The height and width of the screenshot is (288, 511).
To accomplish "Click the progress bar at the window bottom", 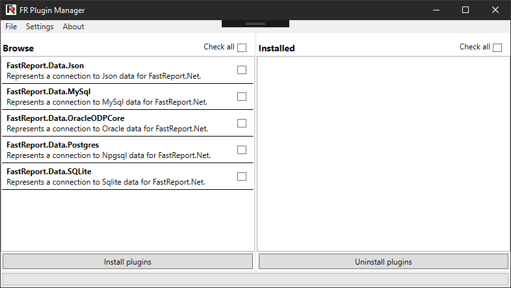I will point(255,279).
